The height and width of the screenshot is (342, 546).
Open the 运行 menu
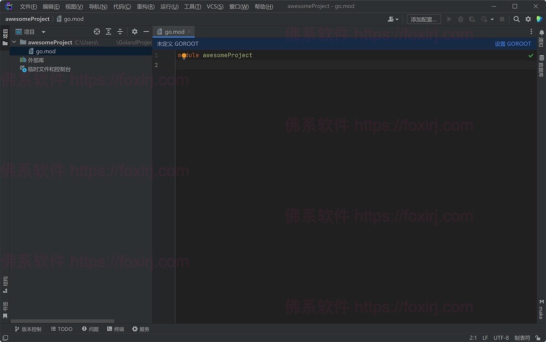pos(169,6)
